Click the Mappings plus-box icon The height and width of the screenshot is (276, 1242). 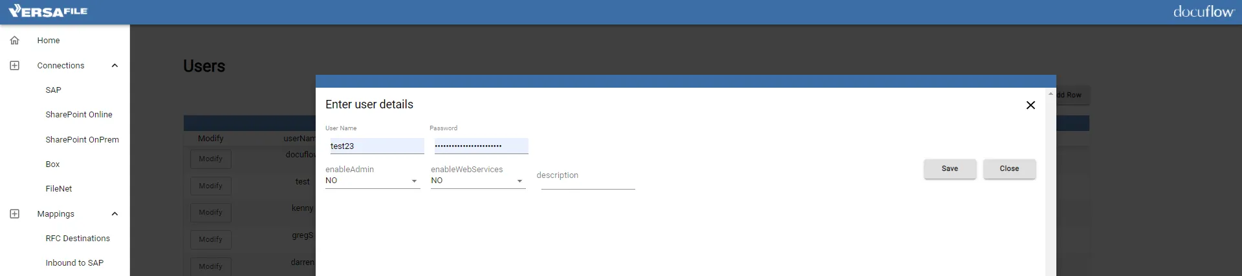pyautogui.click(x=14, y=213)
